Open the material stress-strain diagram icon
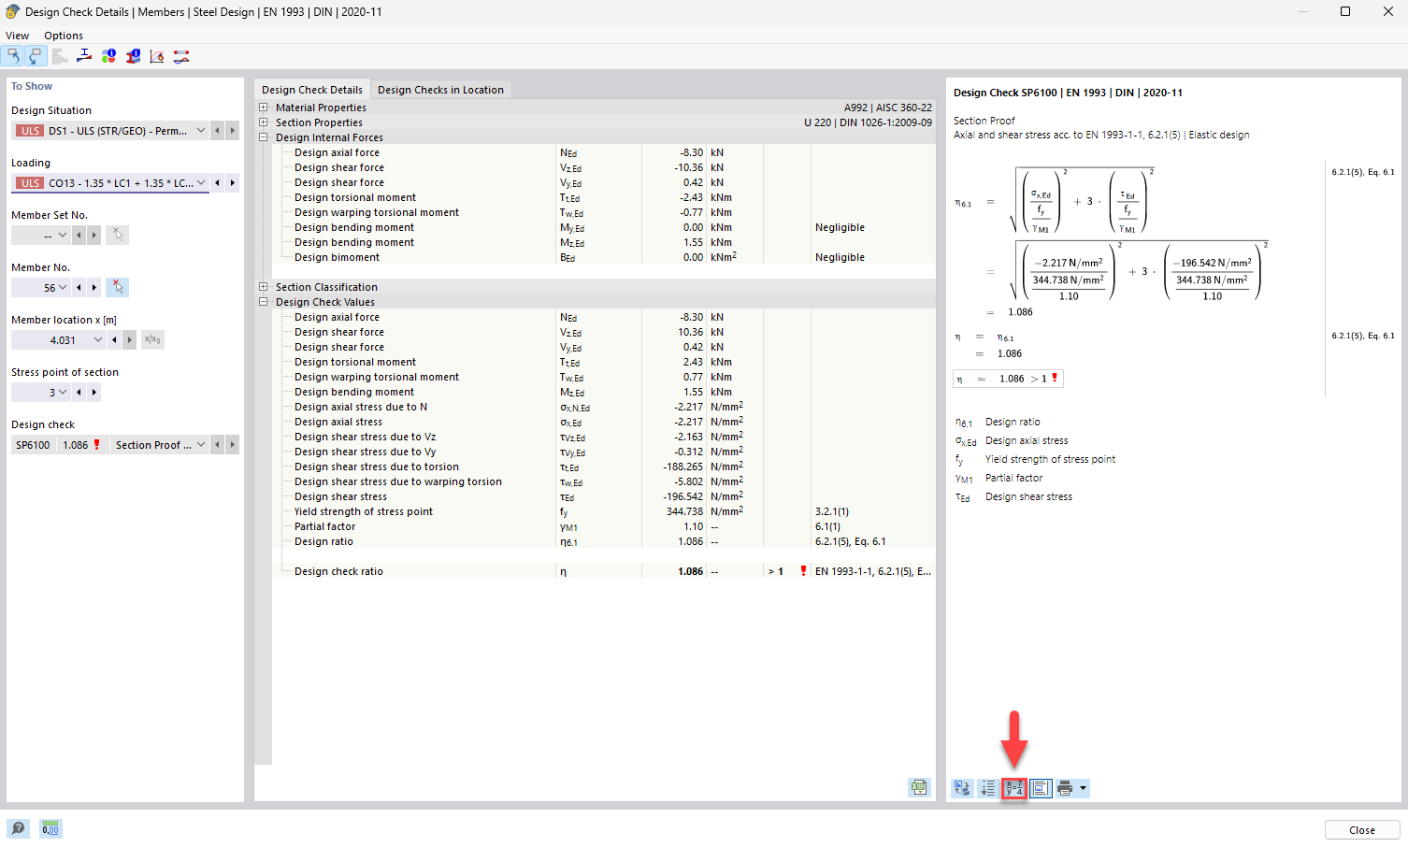1408x847 pixels. [156, 56]
